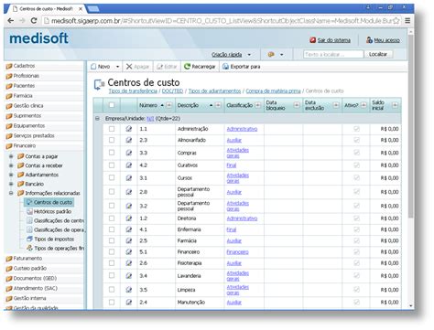Open the edit icon for Enfermaria row
The width and height of the screenshot is (434, 330).
pos(129,229)
